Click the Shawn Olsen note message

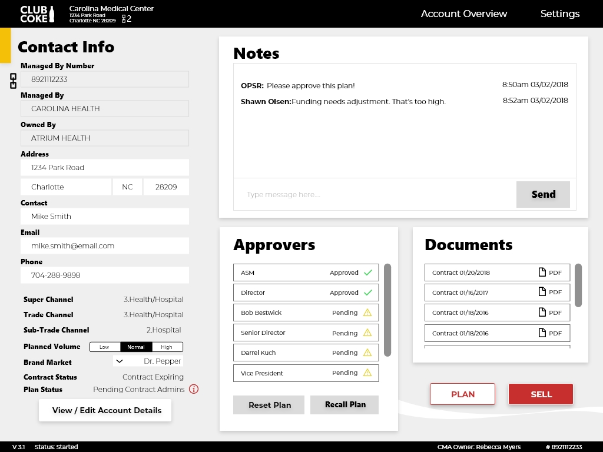[343, 101]
